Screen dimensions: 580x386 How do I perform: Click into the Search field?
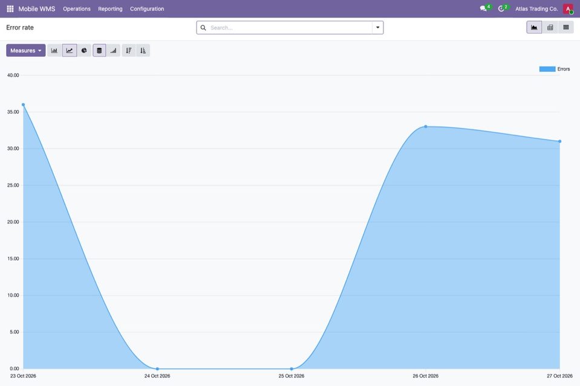(x=290, y=28)
